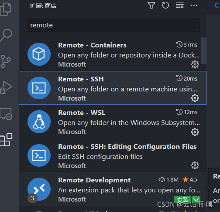The image size is (220, 212).
Task: Select Remote - SSH title
Action: pos(81,79)
